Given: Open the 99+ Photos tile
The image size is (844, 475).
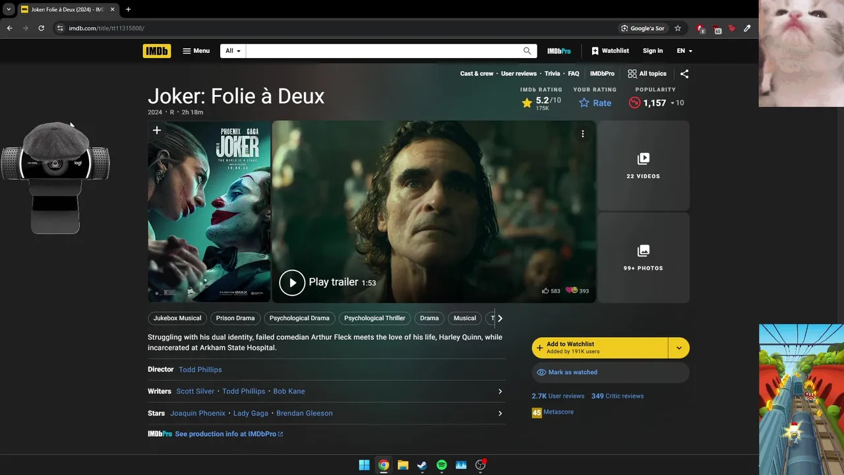Looking at the screenshot, I should pos(644,257).
